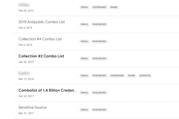
Task: Click EMAIL tag on 2019 Antipublic row
Action: tap(85, 24)
